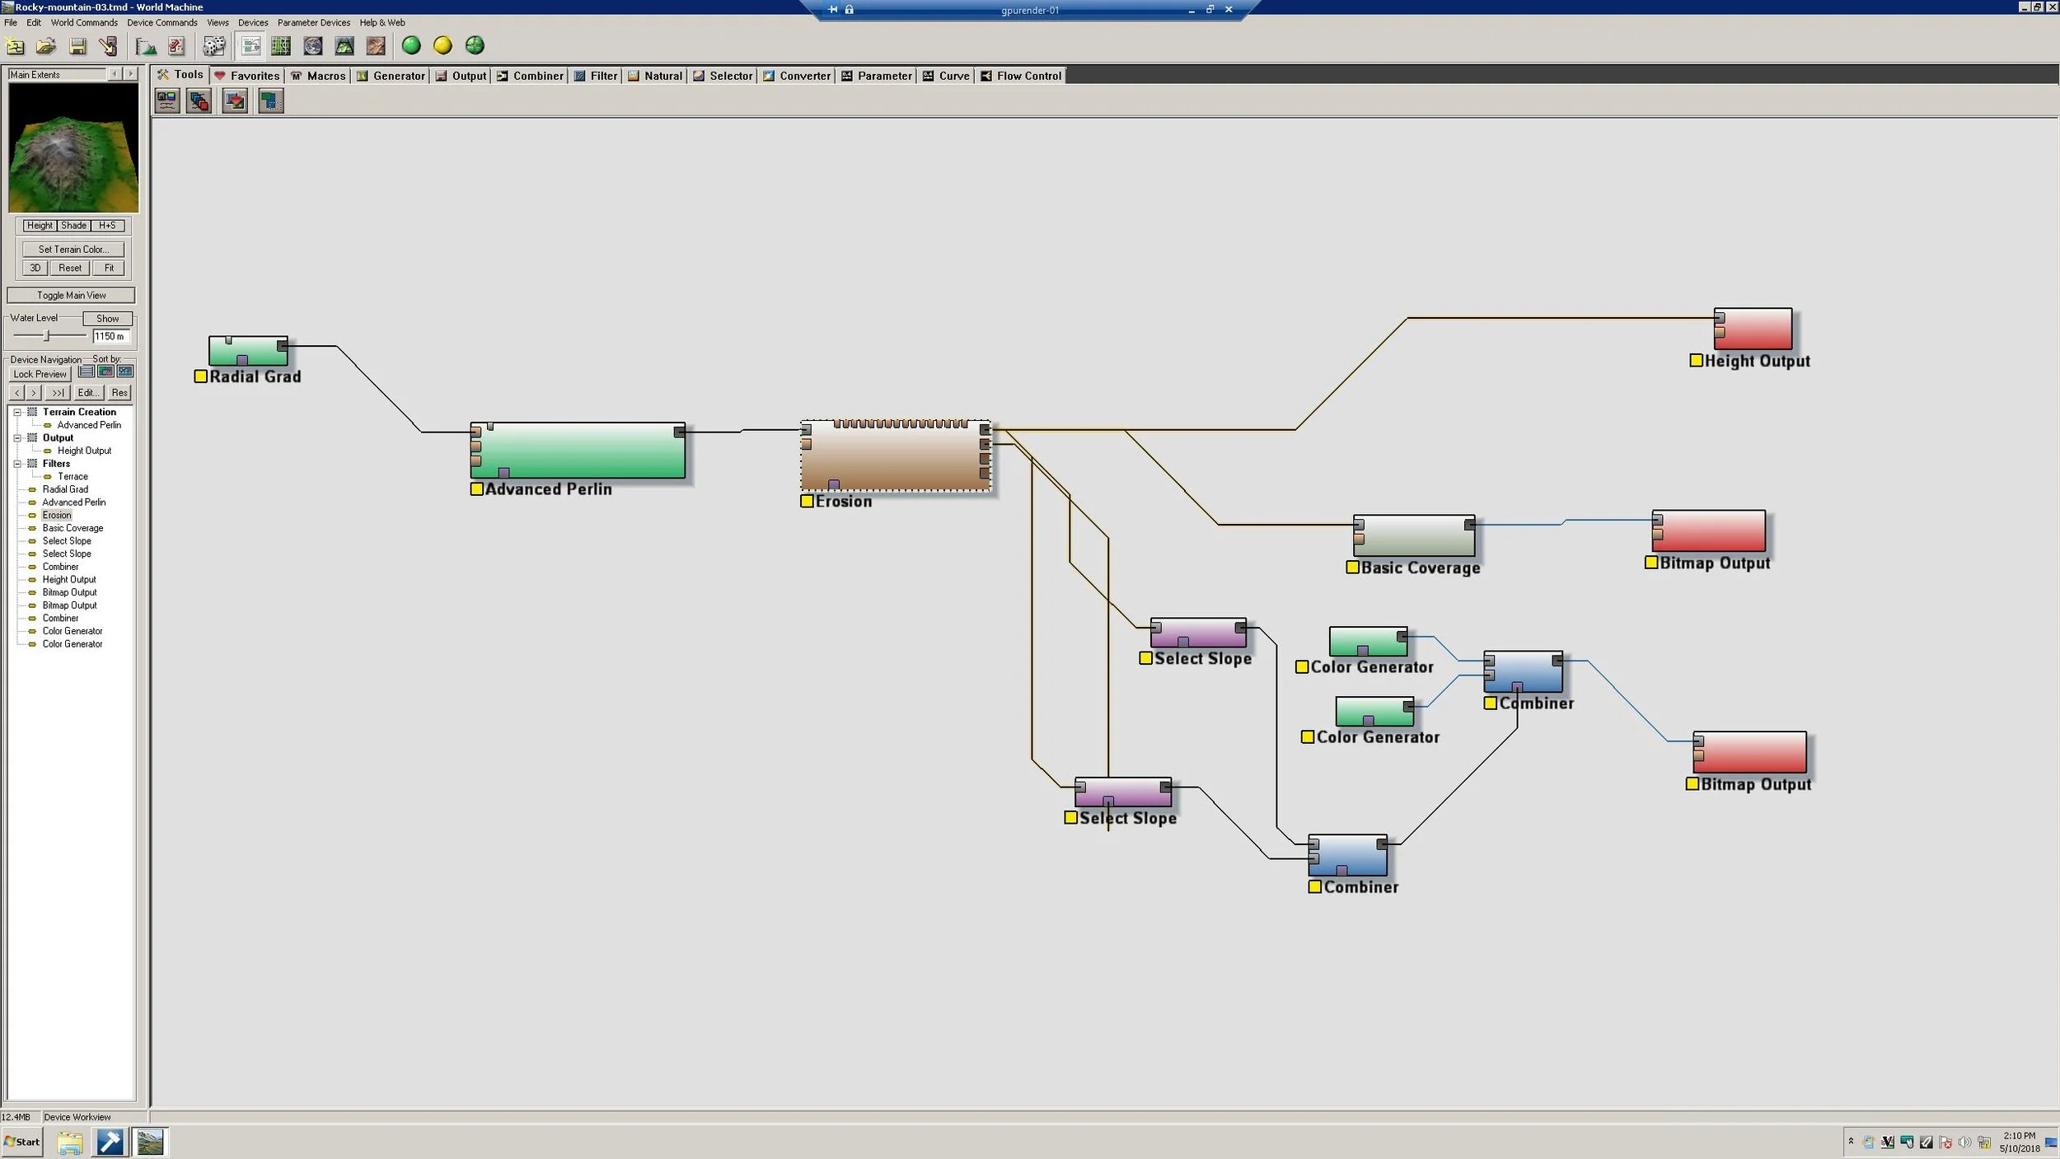Switch to the Macros tab
Viewport: 2060px width, 1159px height.
319,75
